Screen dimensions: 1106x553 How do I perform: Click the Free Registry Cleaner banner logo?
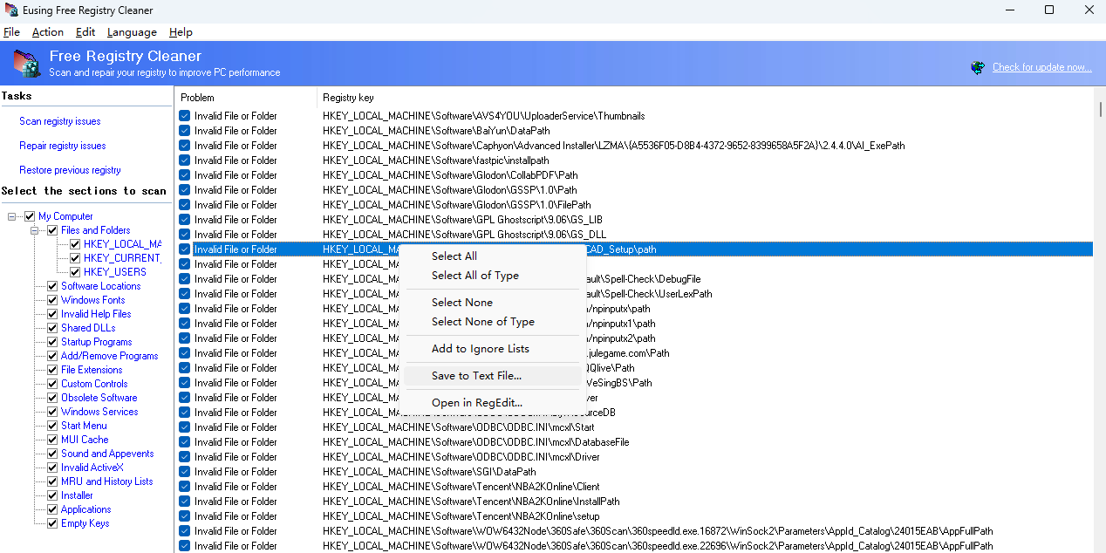(x=25, y=64)
